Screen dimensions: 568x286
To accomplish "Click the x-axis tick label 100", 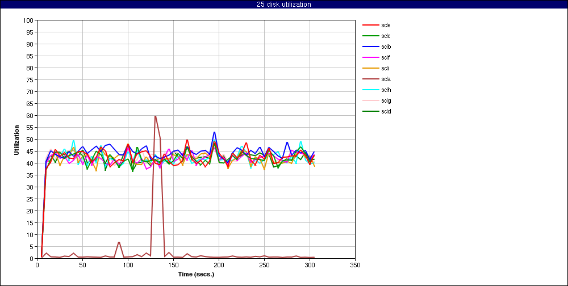I will pos(128,265).
